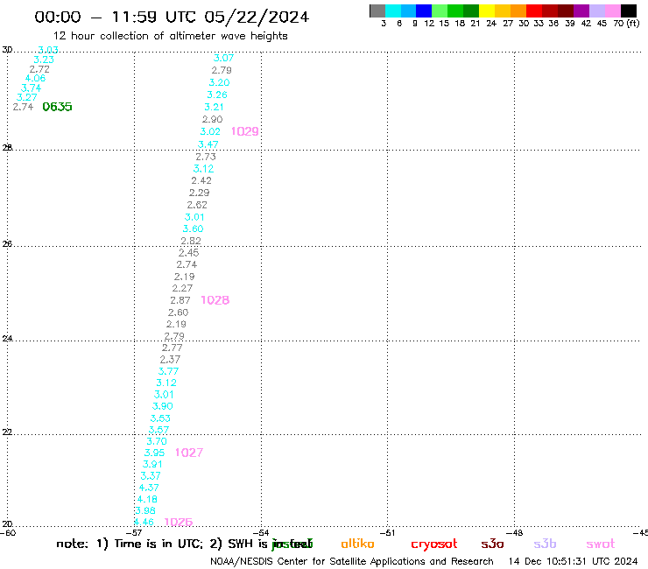Select the wave height value 2.90
This screenshot has height=569, width=648.
213,119
